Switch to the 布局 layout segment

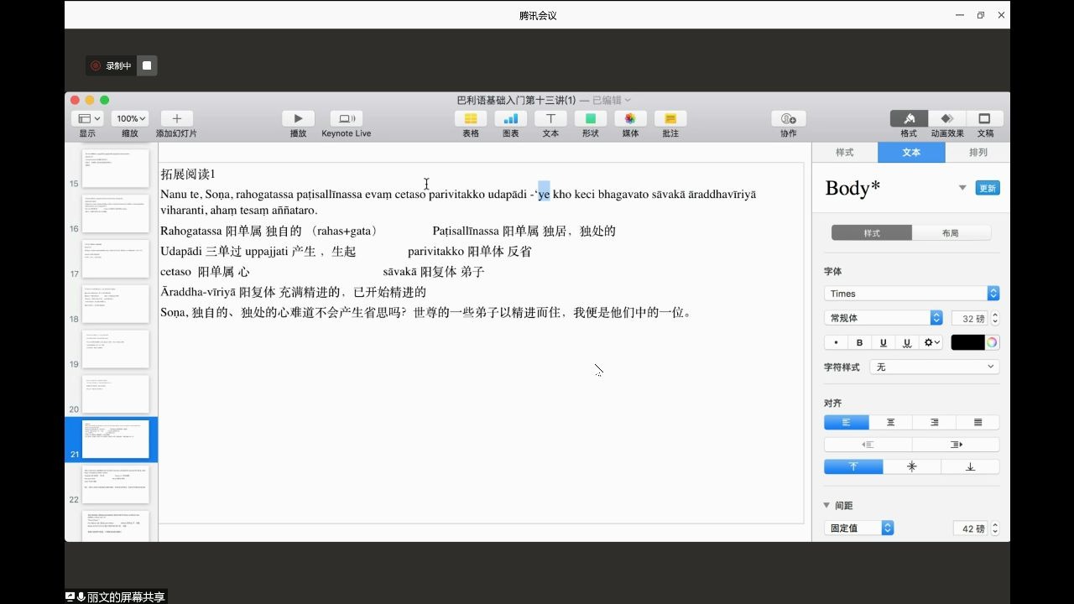951,233
